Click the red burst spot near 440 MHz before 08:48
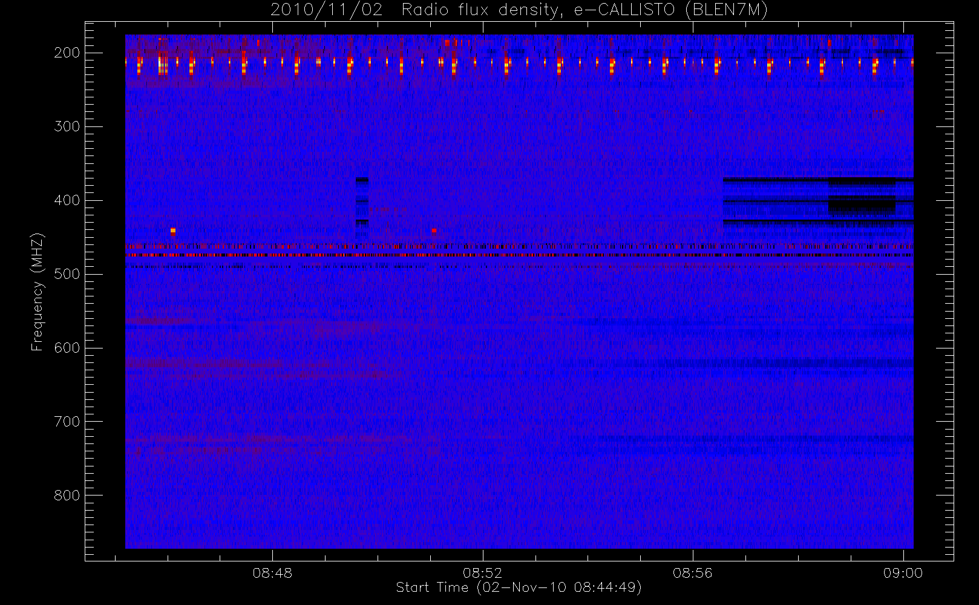 click(x=173, y=231)
